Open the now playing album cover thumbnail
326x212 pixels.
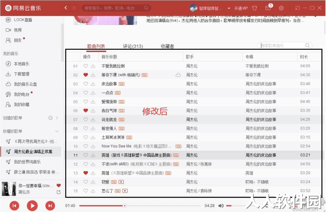tap(9, 189)
